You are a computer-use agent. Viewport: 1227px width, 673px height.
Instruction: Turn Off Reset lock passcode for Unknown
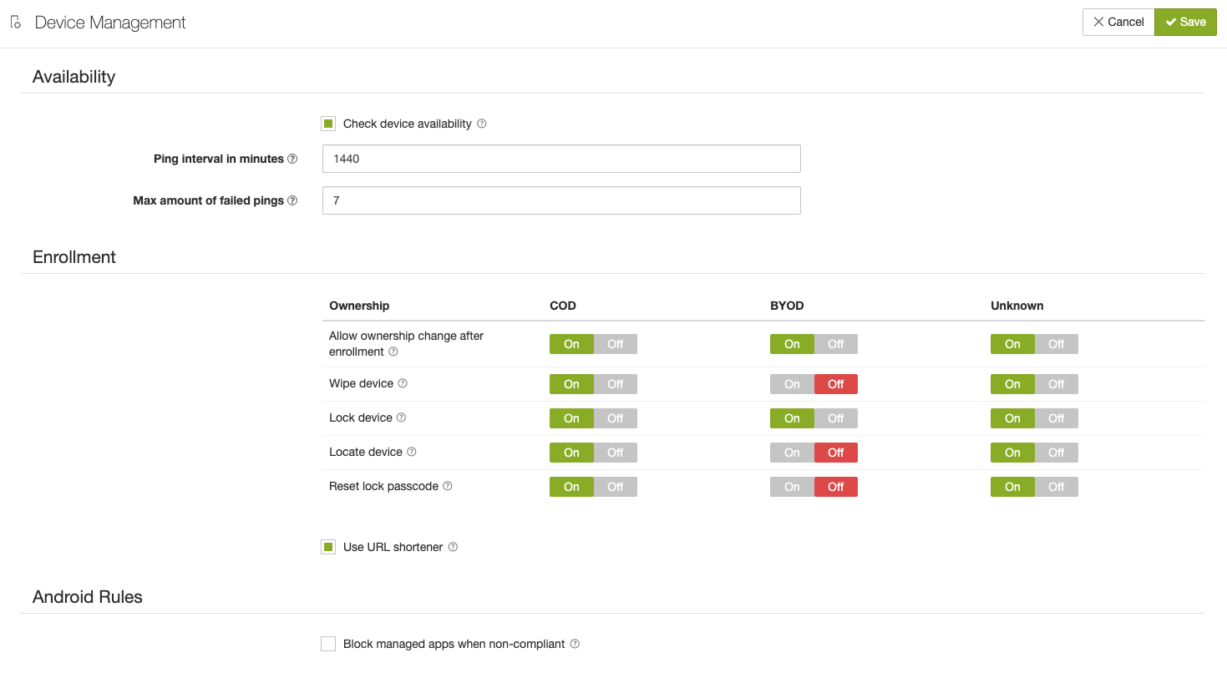click(x=1057, y=487)
